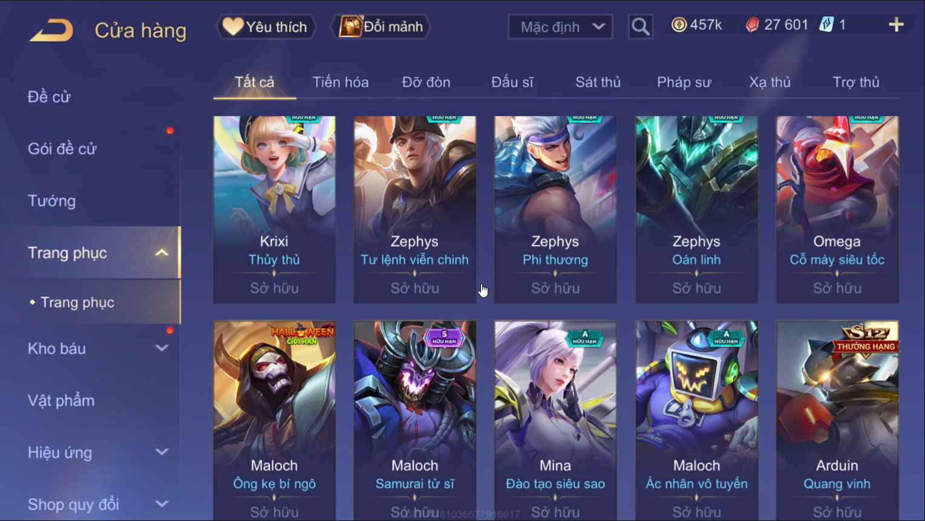Click the gold coin balance icon
The height and width of the screenshot is (521, 925).
[x=679, y=25]
